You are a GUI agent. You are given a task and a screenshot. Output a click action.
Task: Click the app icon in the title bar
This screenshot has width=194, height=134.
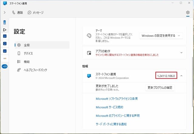tap(5, 3)
